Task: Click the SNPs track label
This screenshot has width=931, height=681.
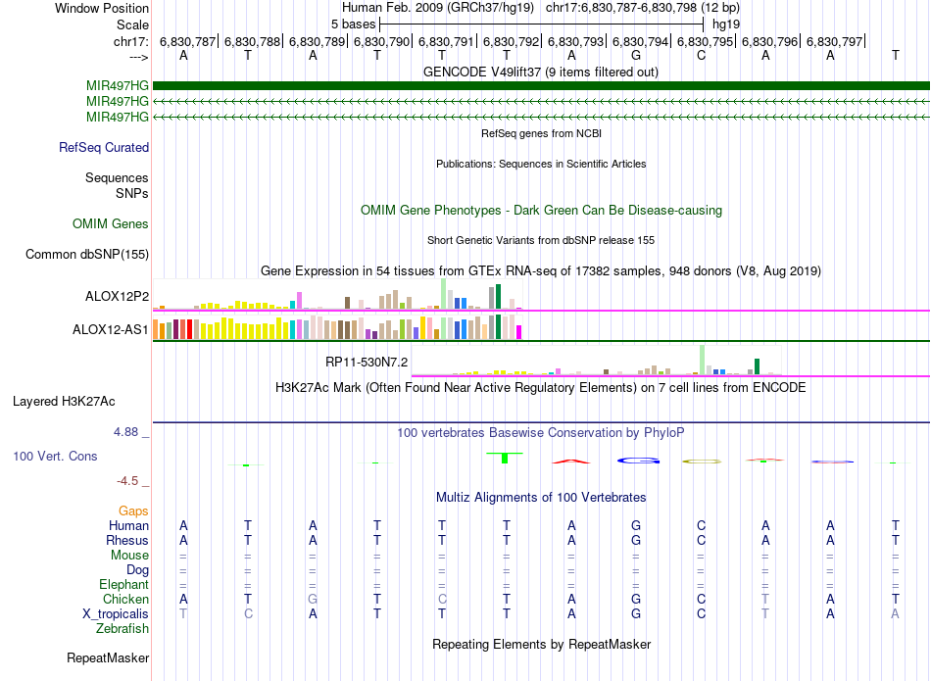Action: [132, 193]
